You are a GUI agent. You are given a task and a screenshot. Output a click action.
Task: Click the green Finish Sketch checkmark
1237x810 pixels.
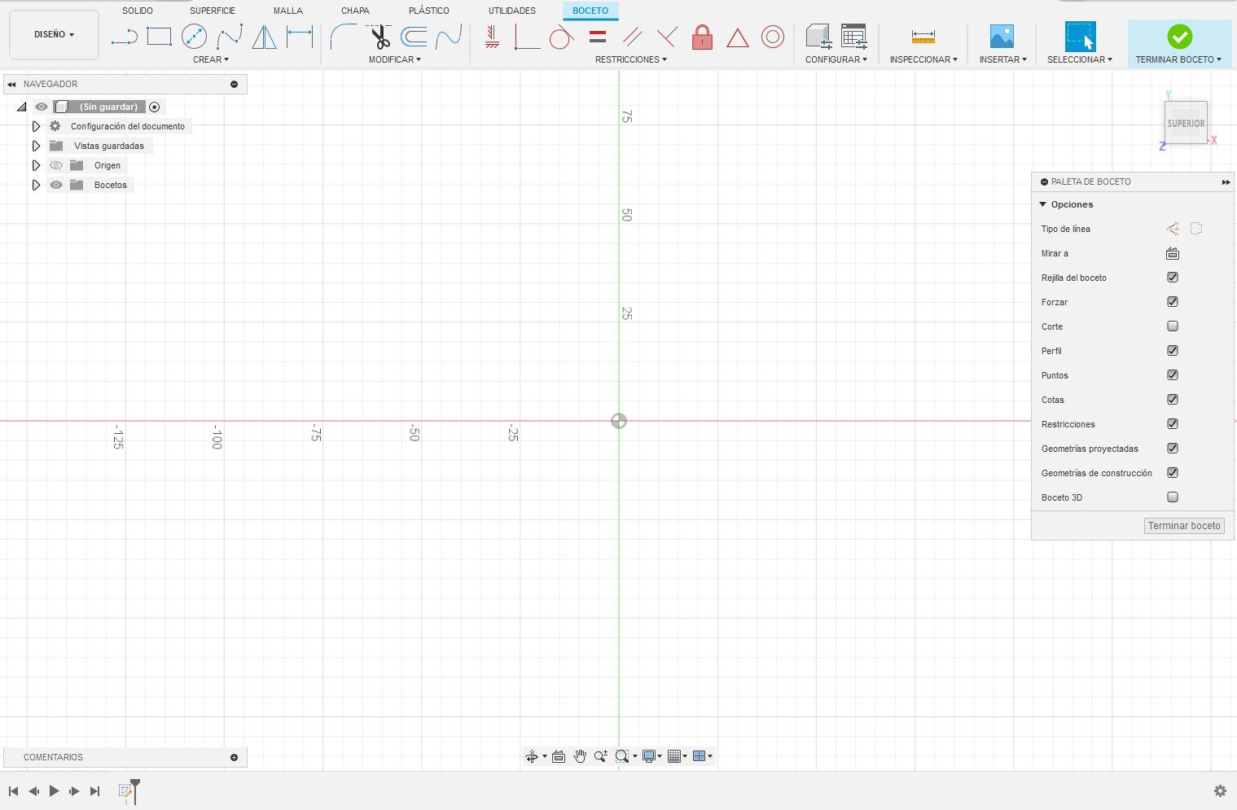[1179, 37]
